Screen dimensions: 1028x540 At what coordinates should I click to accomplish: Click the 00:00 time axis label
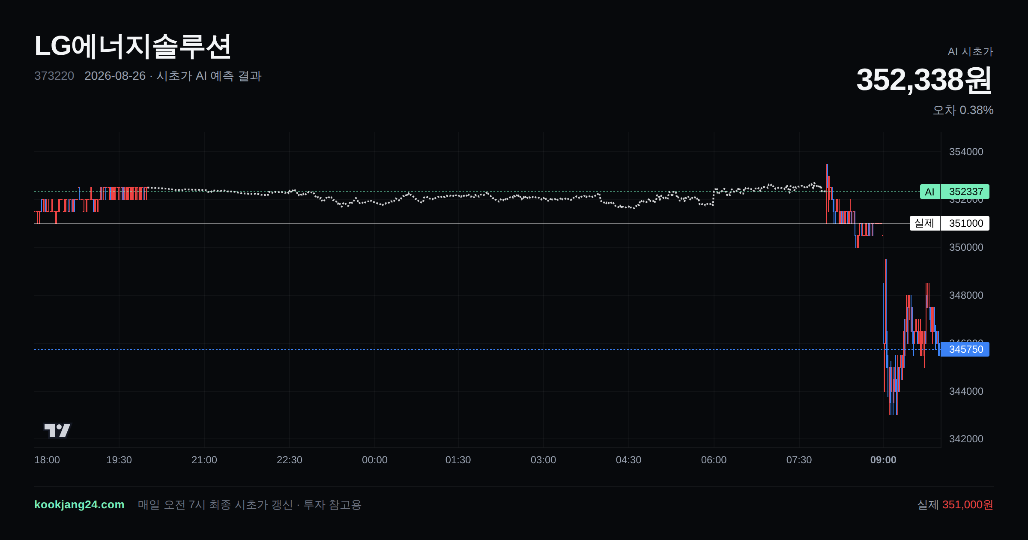(x=375, y=460)
